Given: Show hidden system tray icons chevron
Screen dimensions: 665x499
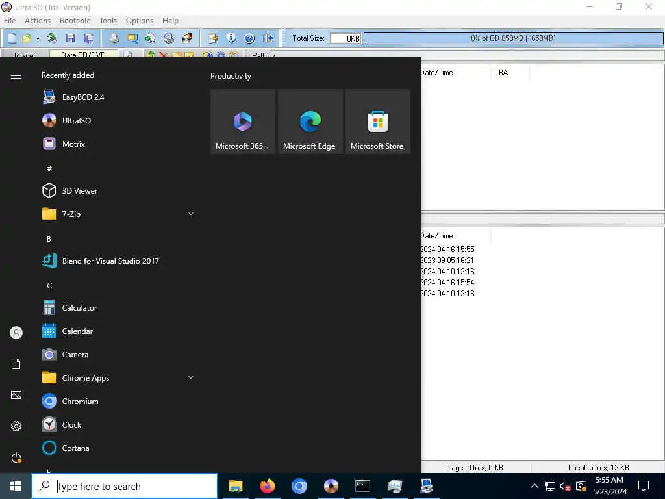Looking at the screenshot, I should (x=534, y=486).
